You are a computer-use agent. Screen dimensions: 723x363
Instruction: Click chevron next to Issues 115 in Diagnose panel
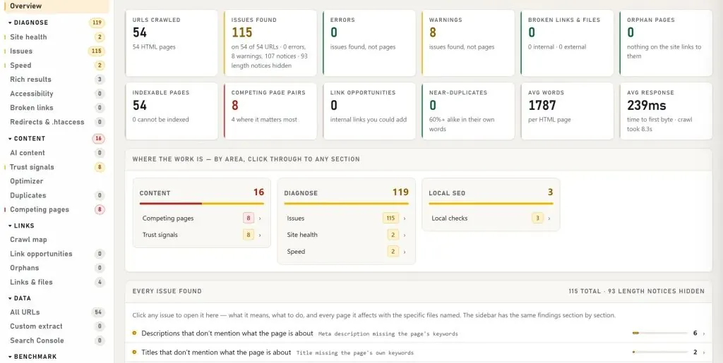click(x=405, y=219)
